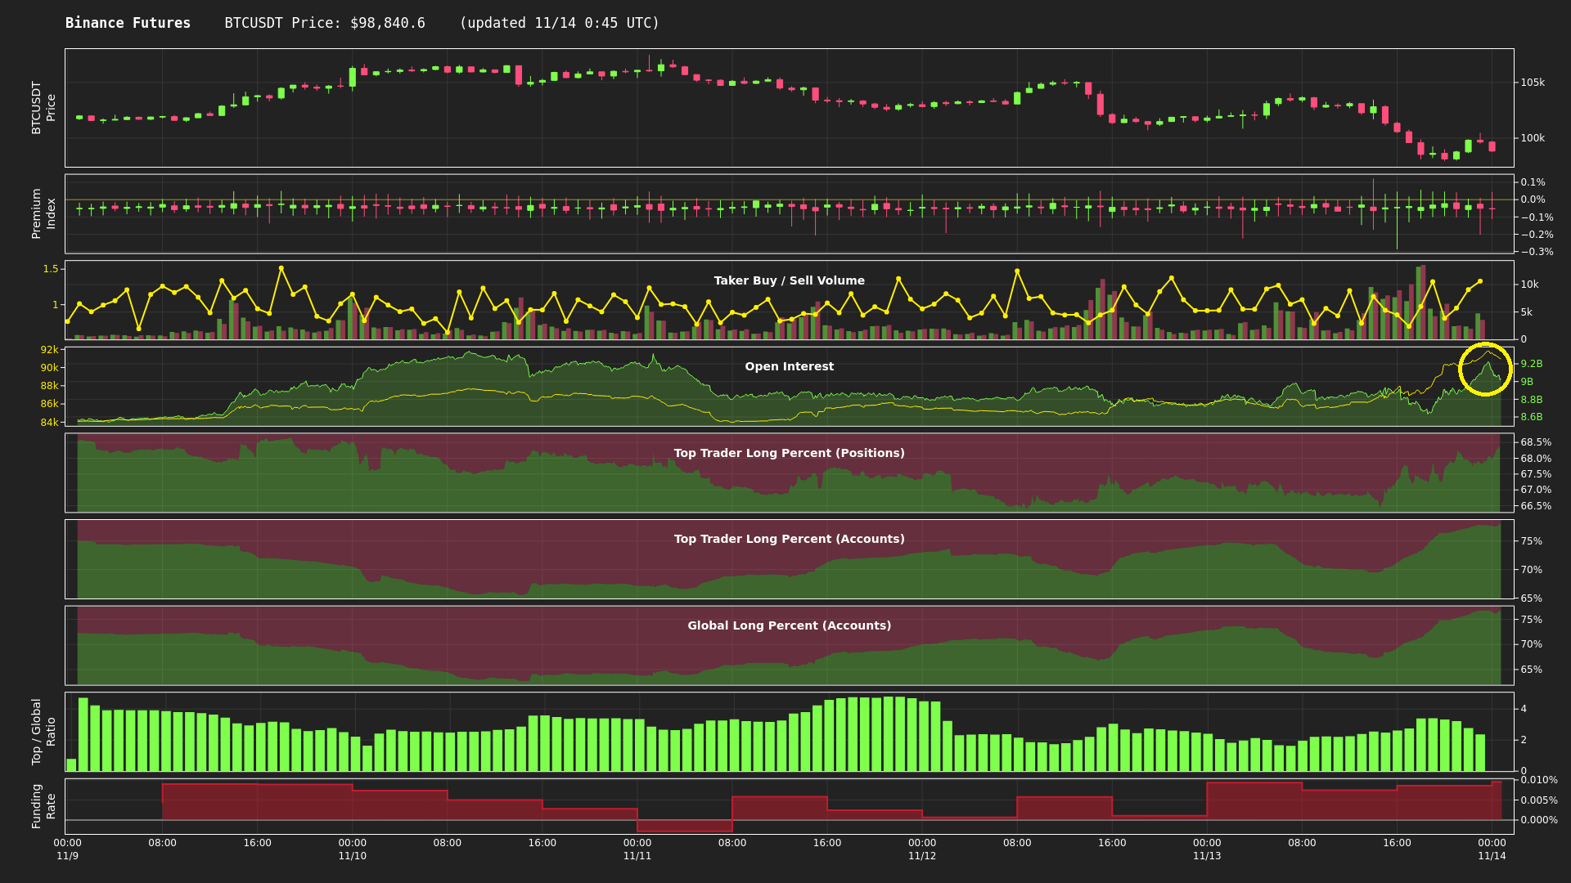Click the negative funding rate bar below zero
The width and height of the screenshot is (1571, 883).
(x=684, y=826)
